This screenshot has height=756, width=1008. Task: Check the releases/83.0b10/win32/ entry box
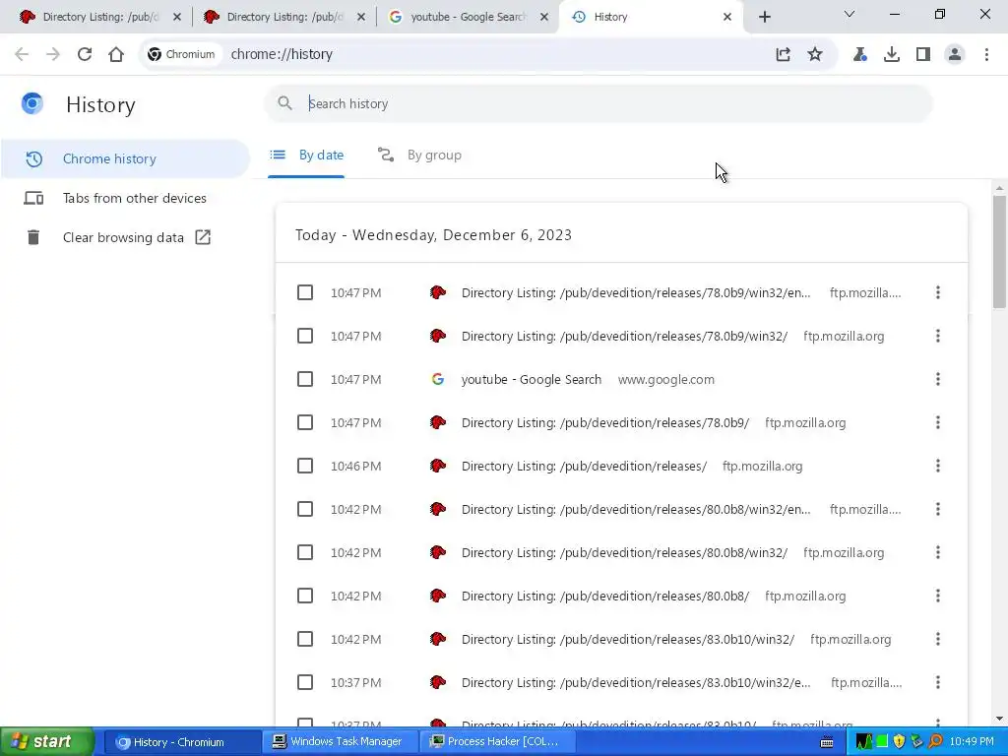pyautogui.click(x=305, y=639)
